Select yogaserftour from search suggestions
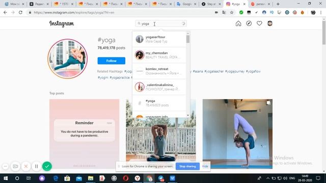326x183 pixels. [x=159, y=39]
